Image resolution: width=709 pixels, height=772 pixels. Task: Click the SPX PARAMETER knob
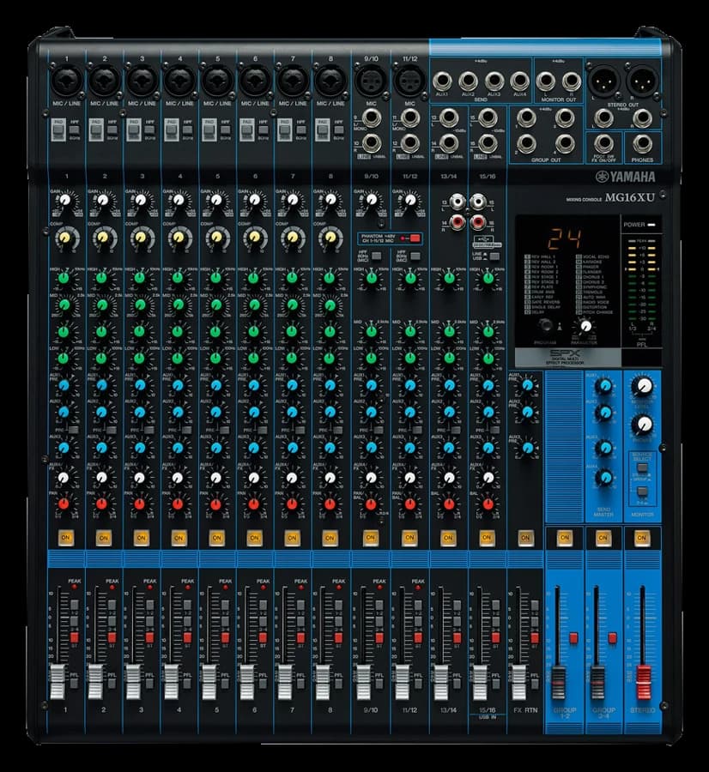pos(585,326)
